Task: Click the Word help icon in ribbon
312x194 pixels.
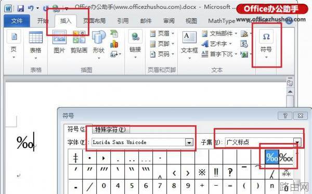Action: click(x=289, y=21)
